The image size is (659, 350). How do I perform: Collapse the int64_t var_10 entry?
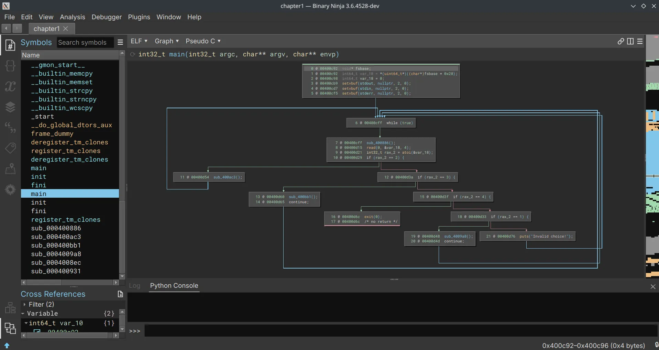[x=26, y=323]
